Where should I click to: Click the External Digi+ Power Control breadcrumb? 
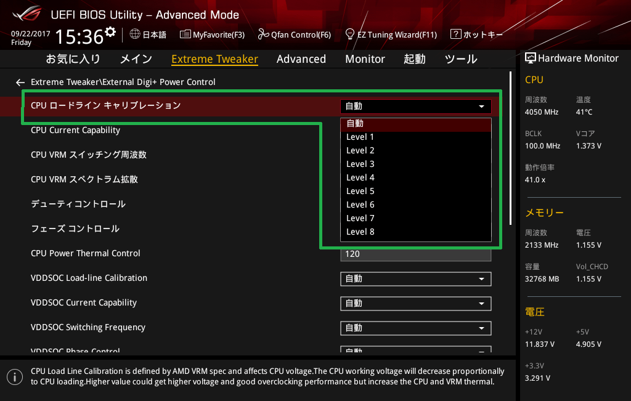(x=159, y=82)
